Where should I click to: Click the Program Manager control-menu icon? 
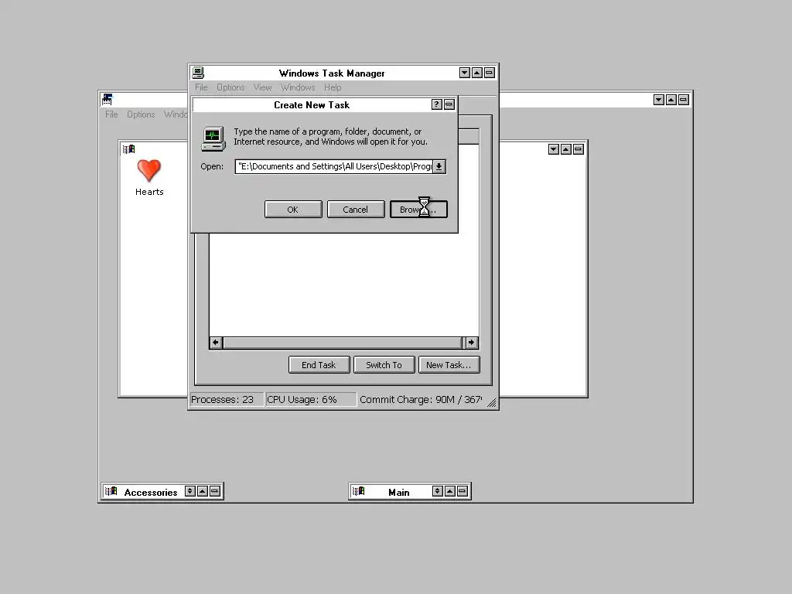coord(107,100)
